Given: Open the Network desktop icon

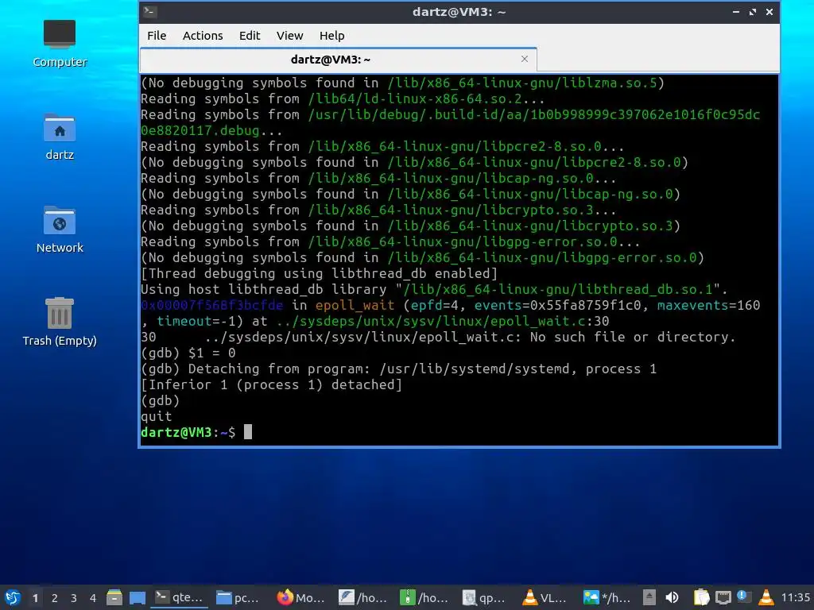Looking at the screenshot, I should tap(60, 230).
